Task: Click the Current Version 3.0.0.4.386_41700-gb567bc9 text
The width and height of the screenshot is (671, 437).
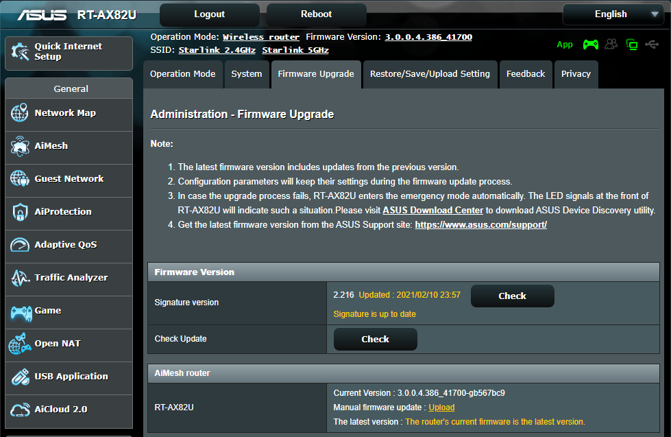Action: 419,393
